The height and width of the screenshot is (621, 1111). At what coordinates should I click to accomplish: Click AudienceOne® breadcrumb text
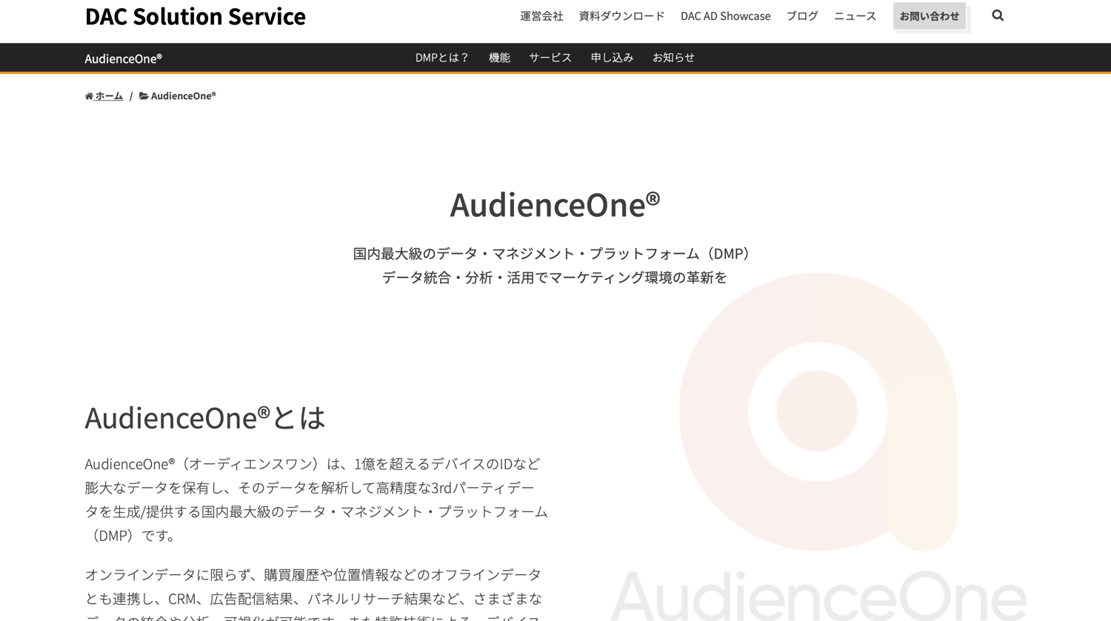tap(184, 96)
